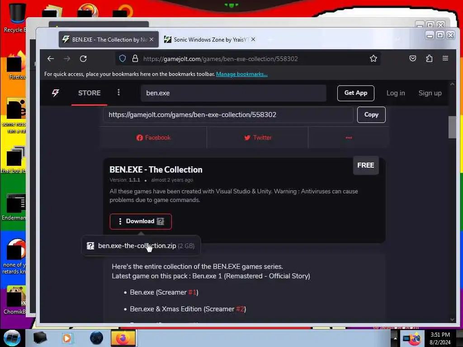463x347 pixels.
Task: Click the share URL text field
Action: [228, 114]
